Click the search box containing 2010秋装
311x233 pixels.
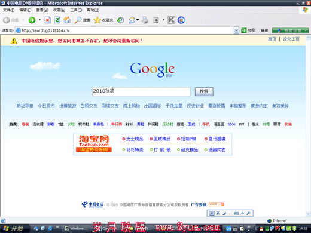click(141, 91)
